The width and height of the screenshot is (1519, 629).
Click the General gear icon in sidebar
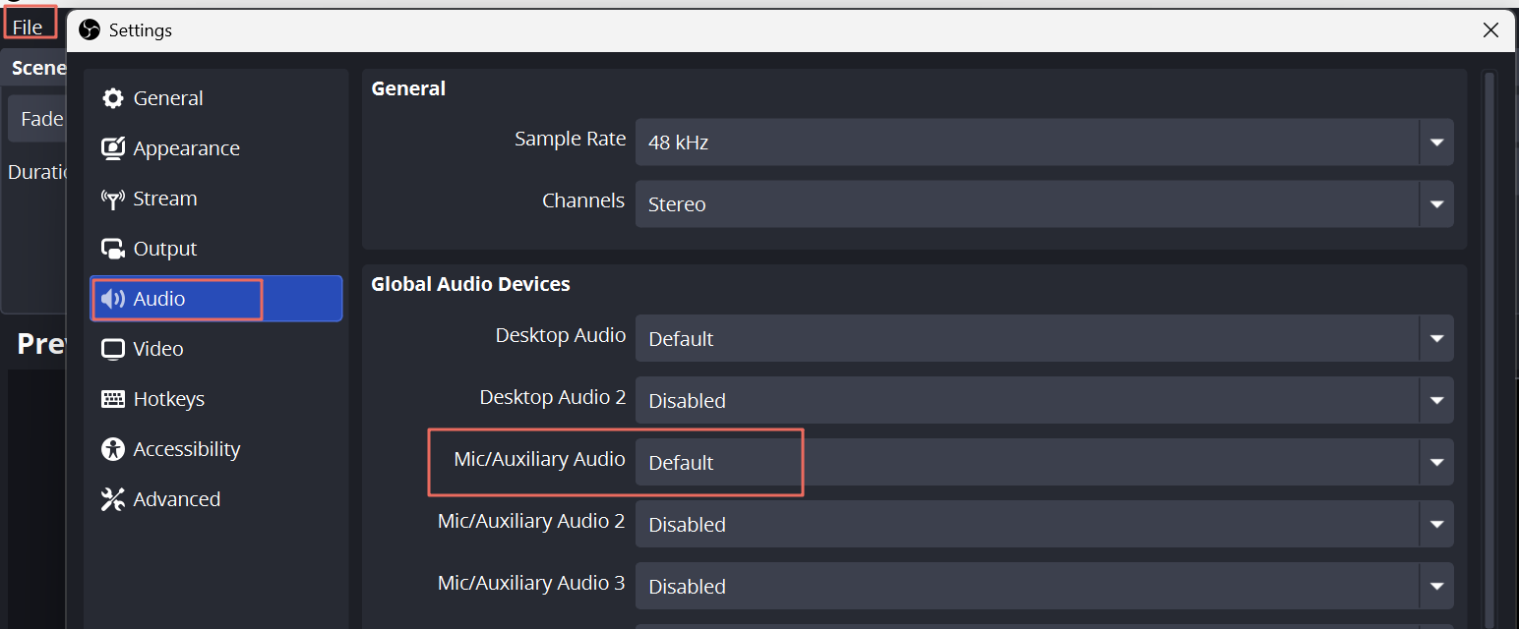click(x=113, y=98)
